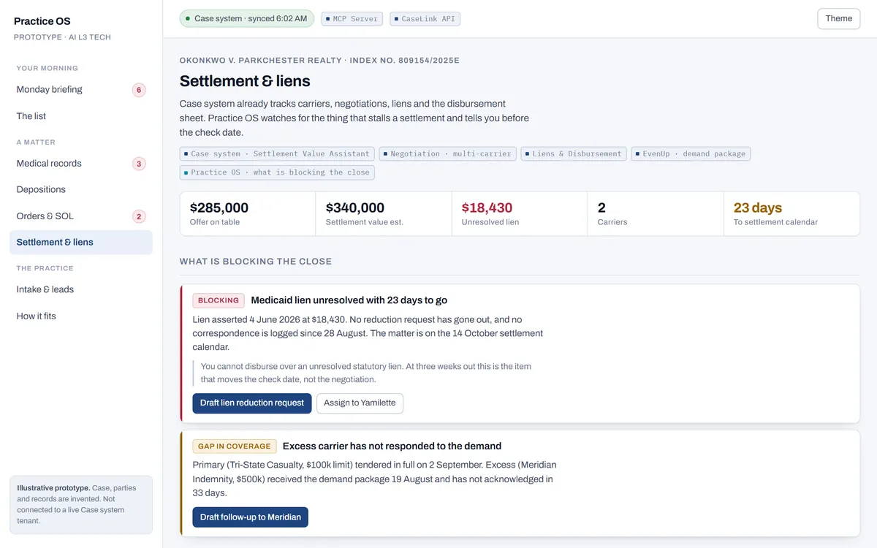Click the green sync status dot
This screenshot has height=548, width=877.
(188, 19)
